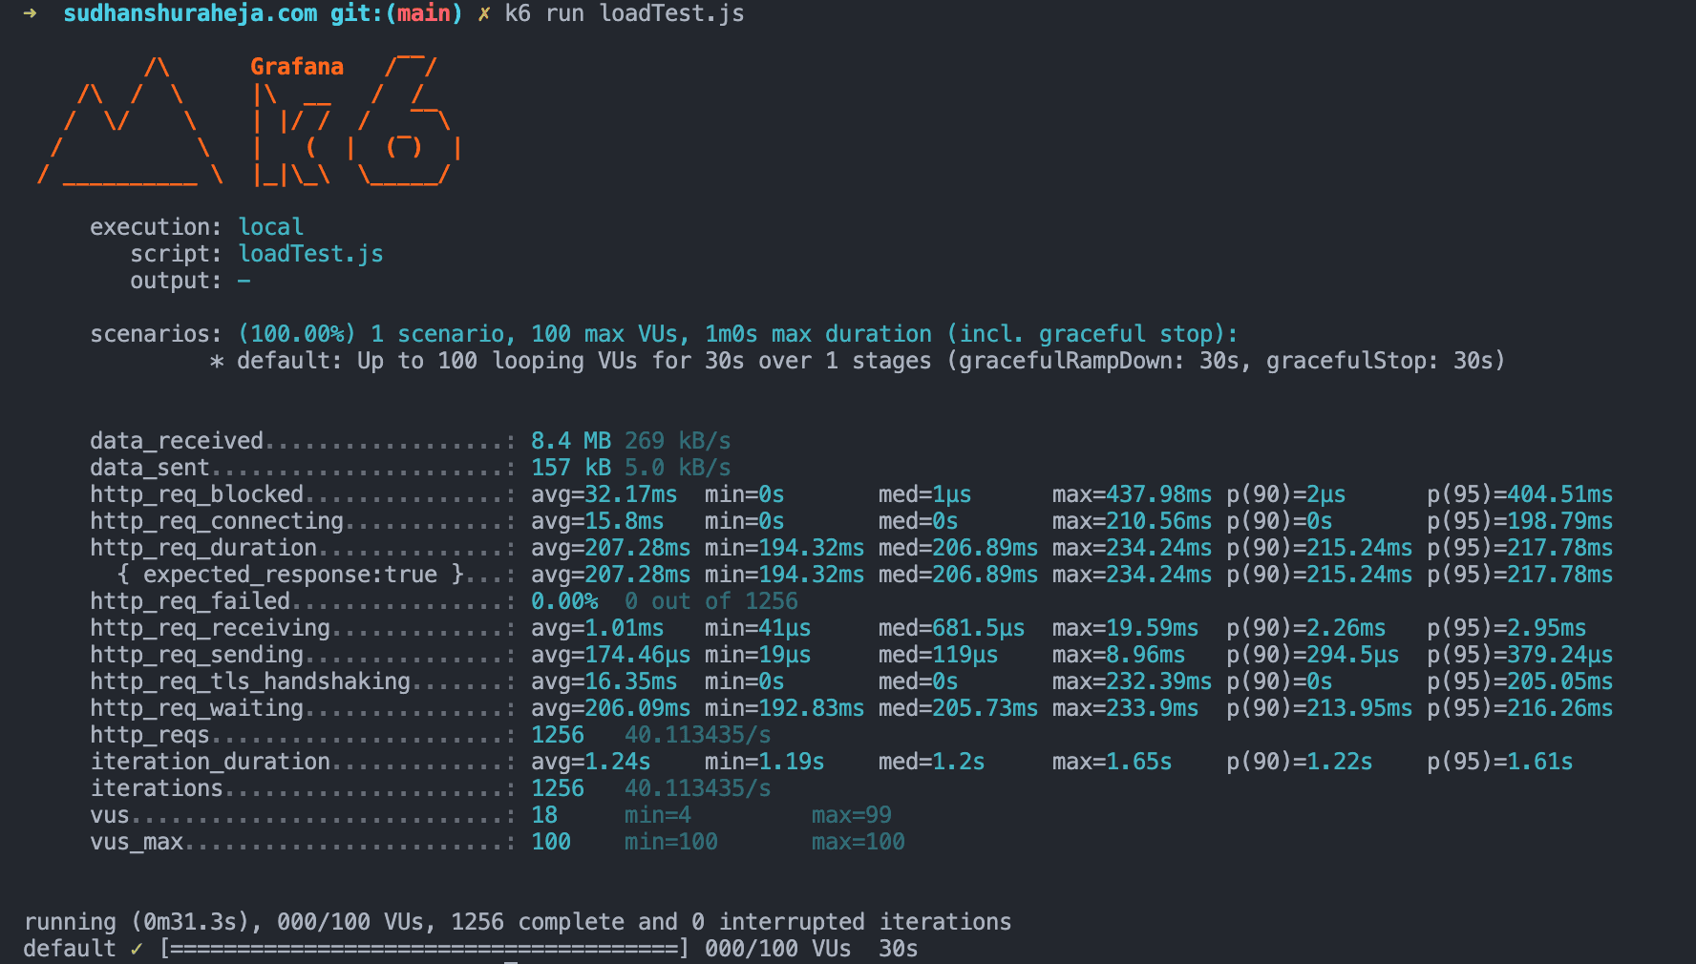The width and height of the screenshot is (1696, 964).
Task: Click the vus value '18'
Action: click(x=544, y=815)
